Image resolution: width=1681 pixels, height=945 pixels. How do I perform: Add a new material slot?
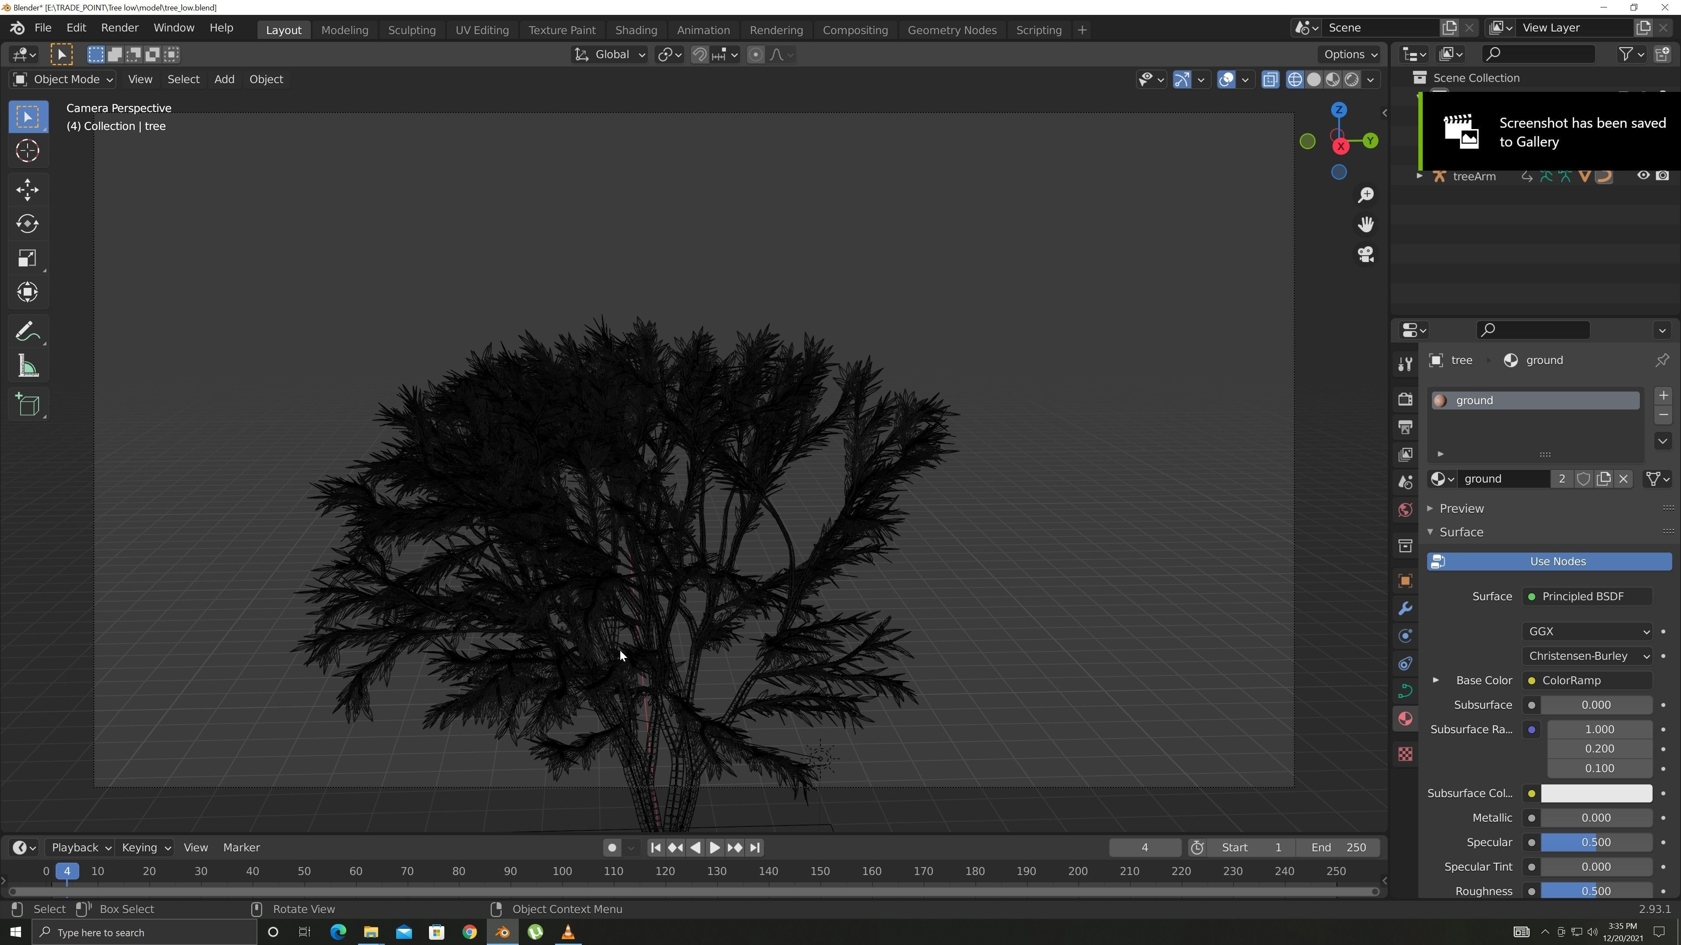pyautogui.click(x=1663, y=396)
